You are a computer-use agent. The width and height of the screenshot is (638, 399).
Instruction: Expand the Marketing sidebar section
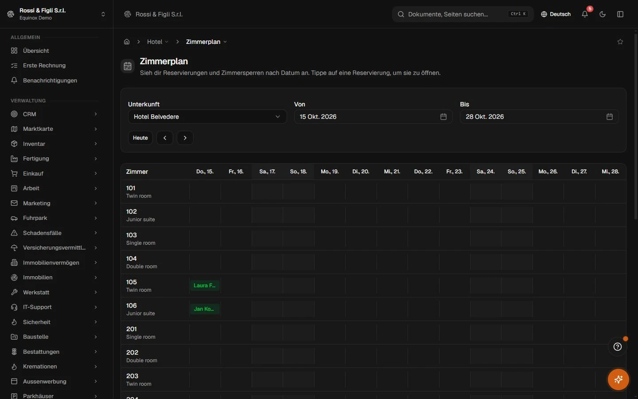[54, 203]
